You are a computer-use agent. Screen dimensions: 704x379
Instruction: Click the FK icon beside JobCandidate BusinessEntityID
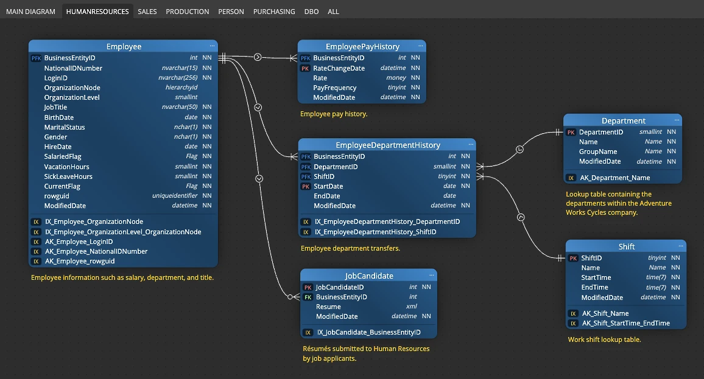click(x=308, y=297)
